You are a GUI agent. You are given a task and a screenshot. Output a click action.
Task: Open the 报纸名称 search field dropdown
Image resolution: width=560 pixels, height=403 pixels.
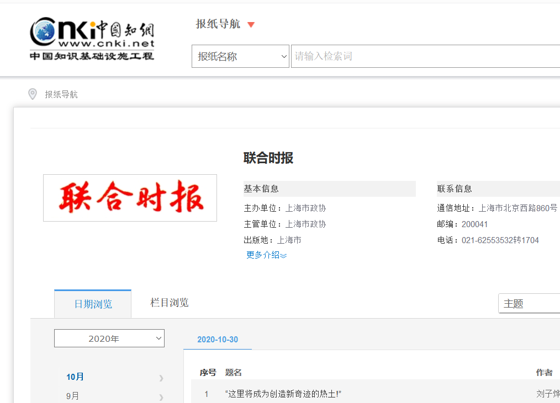tap(240, 56)
